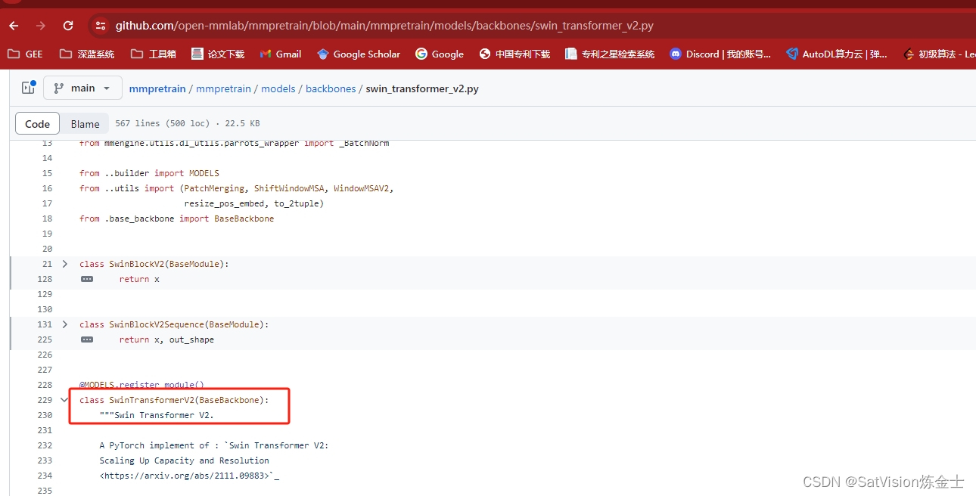Click ellipsis beside 'return x' line 128
The image size is (976, 496).
point(87,279)
